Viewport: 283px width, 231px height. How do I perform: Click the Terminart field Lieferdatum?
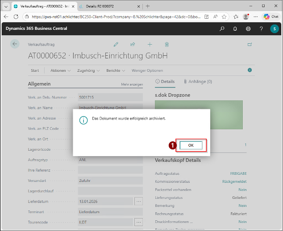110,212
